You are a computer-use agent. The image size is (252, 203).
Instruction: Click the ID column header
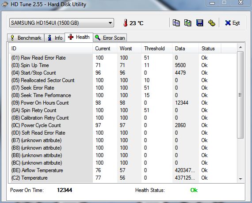(51, 49)
